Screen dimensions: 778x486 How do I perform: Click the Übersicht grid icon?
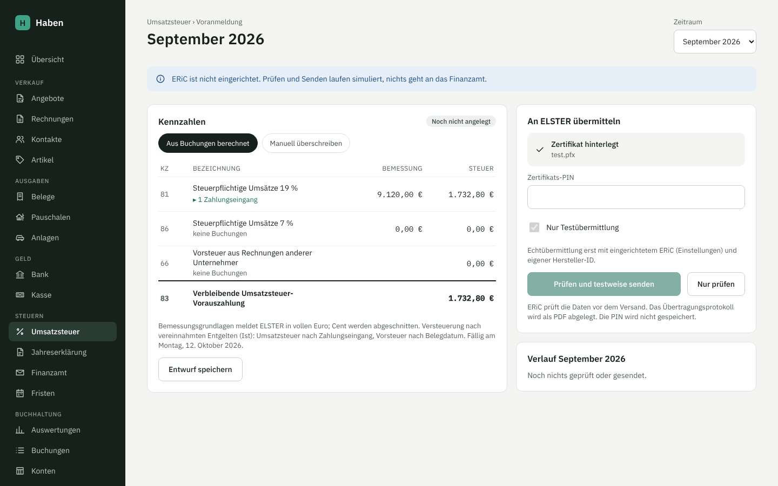tap(20, 59)
